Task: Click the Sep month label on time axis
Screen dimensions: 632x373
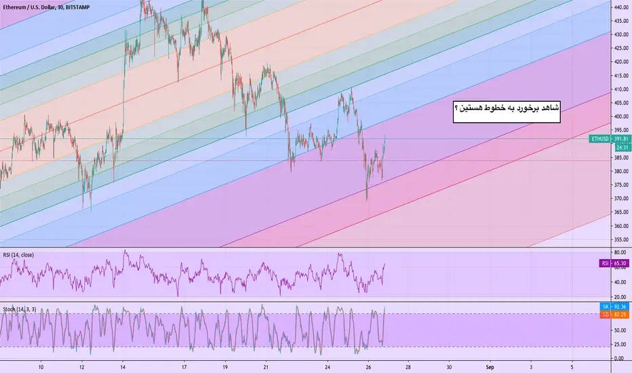Action: click(x=490, y=367)
